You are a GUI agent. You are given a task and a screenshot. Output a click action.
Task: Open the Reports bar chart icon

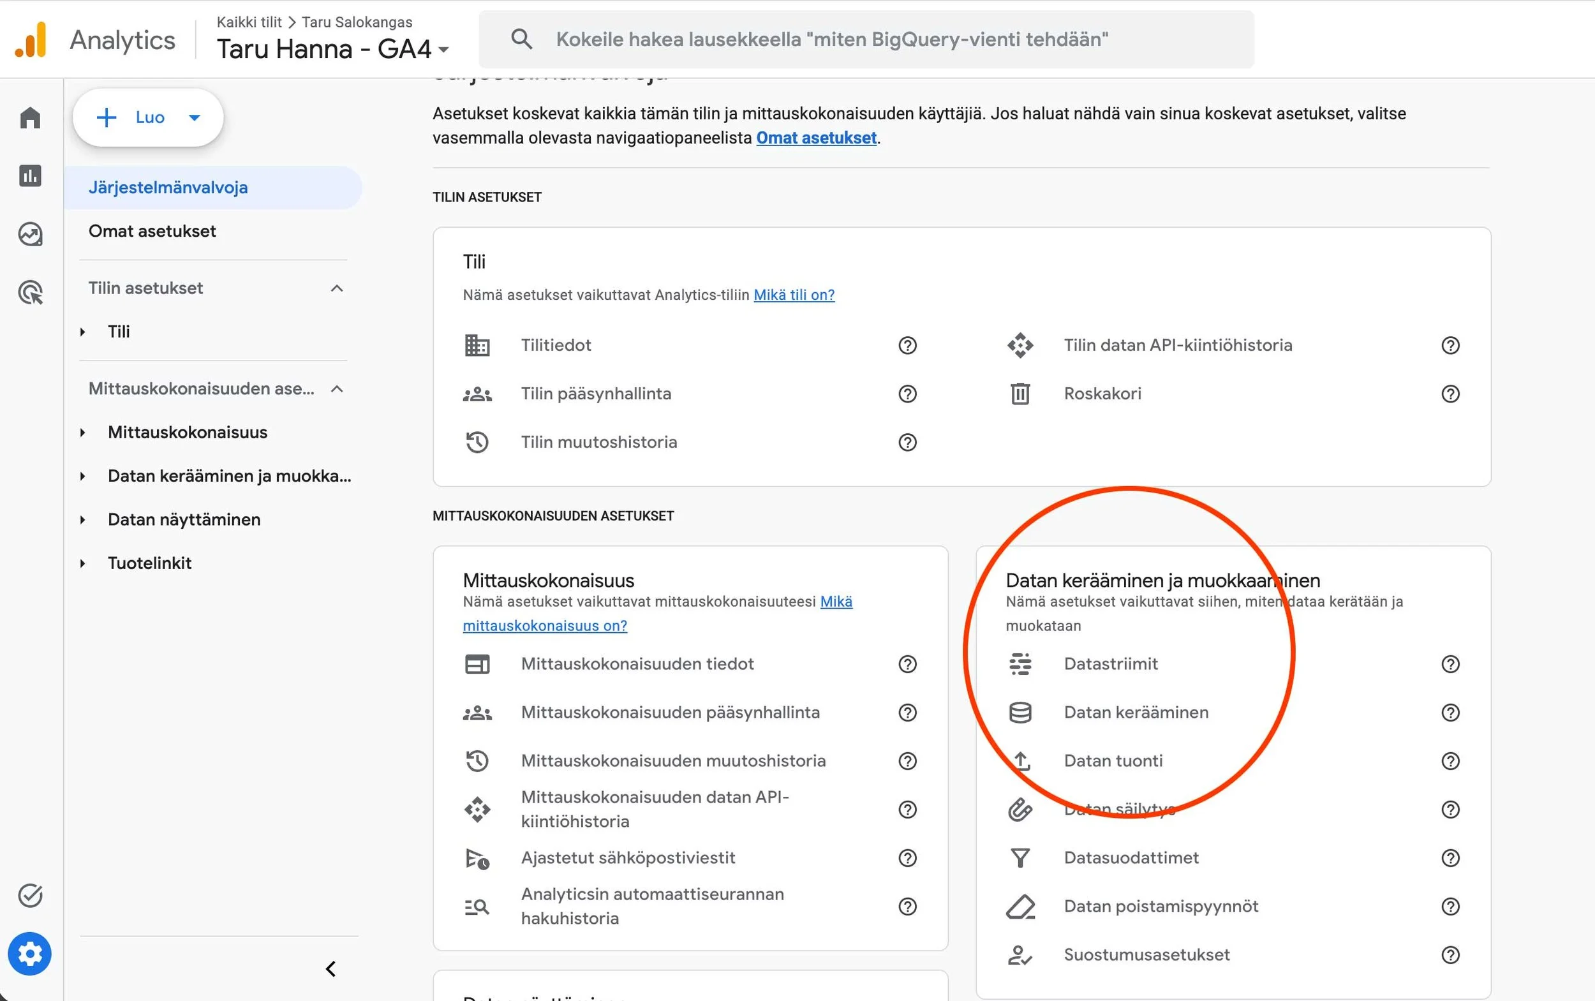point(31,175)
